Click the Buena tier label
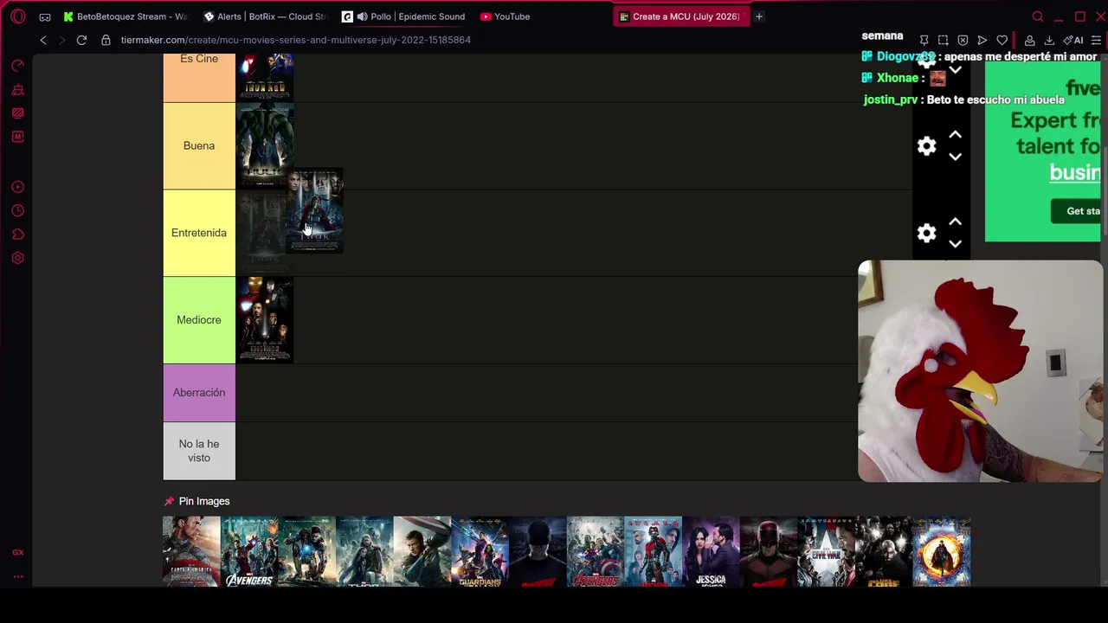The width and height of the screenshot is (1108, 623). pyautogui.click(x=199, y=145)
